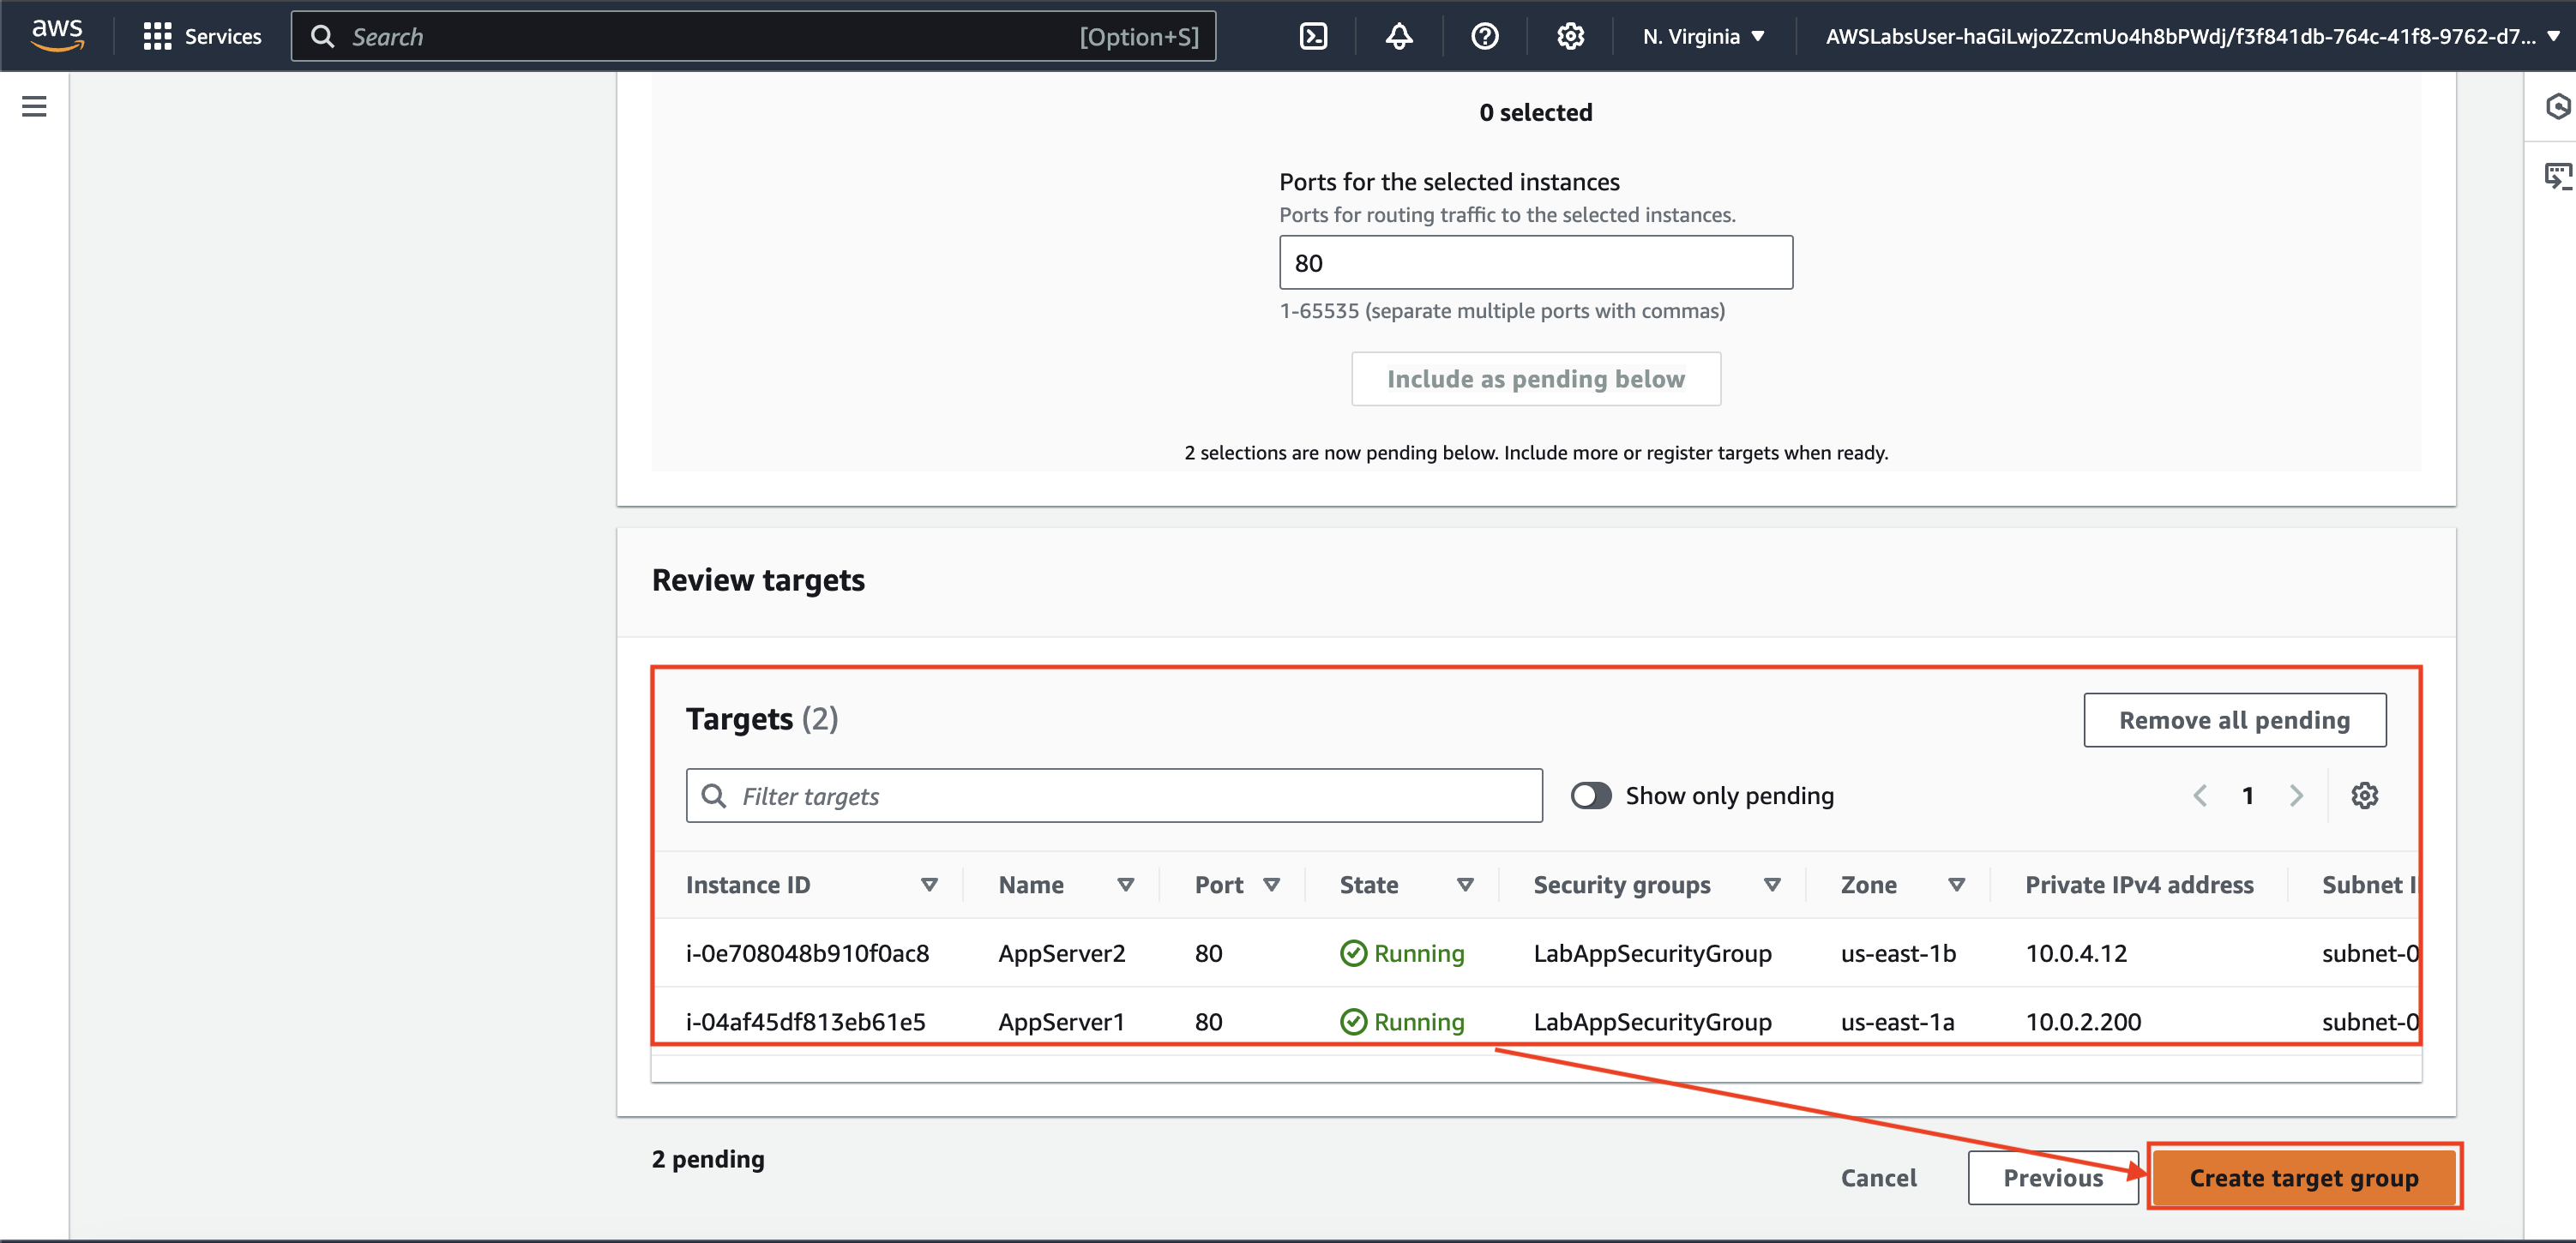Go back with Previous button
Image resolution: width=2576 pixels, height=1243 pixels.
[x=2052, y=1178]
